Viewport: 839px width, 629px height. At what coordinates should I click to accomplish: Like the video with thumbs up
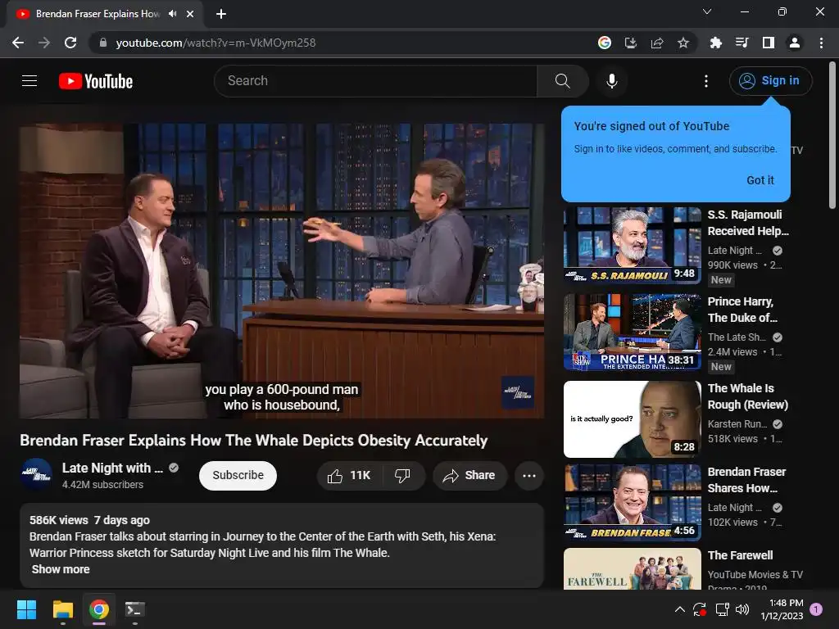(x=349, y=476)
